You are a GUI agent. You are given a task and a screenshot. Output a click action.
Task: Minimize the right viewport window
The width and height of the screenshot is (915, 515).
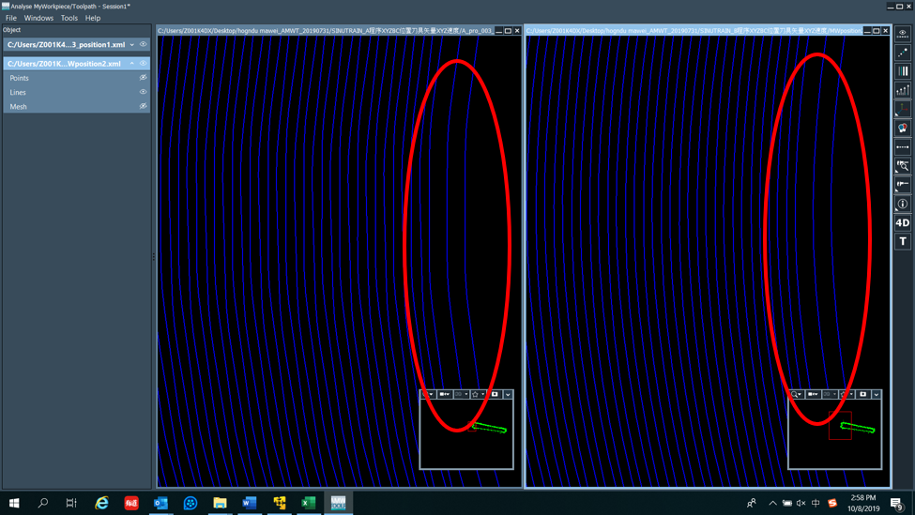(x=867, y=31)
